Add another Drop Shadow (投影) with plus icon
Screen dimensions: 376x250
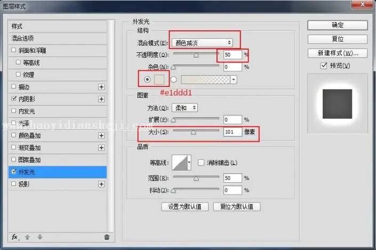pyautogui.click(x=101, y=184)
